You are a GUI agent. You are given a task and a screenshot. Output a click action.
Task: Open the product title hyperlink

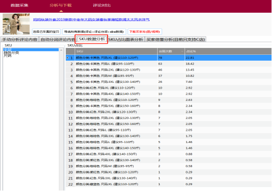[91, 20]
